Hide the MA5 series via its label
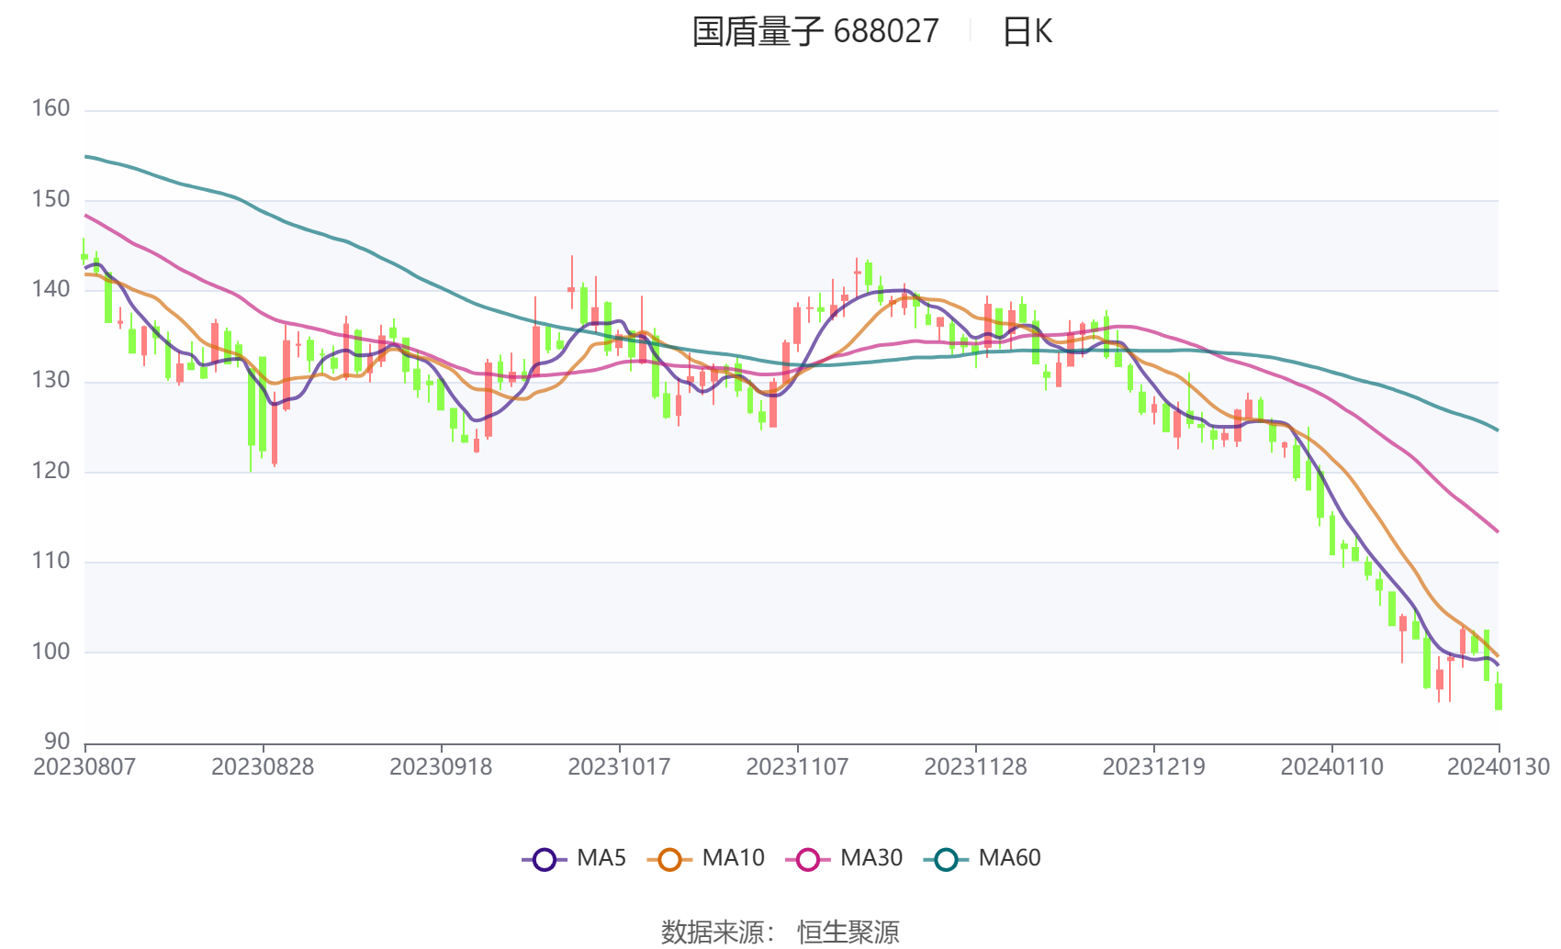Screen dimensions: 1561x949 tap(601, 858)
